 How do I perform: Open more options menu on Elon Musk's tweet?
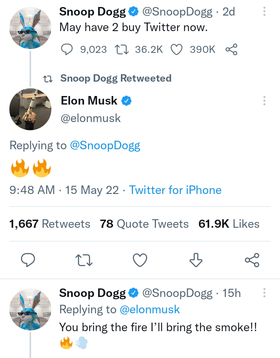click(264, 101)
